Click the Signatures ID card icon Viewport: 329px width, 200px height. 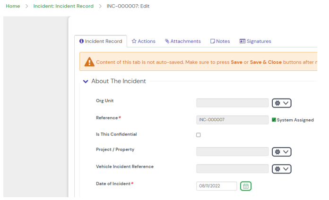pos(242,42)
